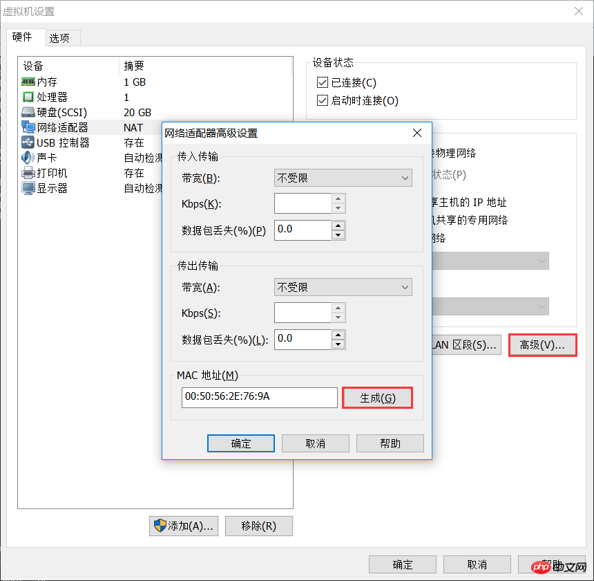594x581 pixels.
Task: Click the LAN 区段(S)... button
Action: [x=466, y=345]
